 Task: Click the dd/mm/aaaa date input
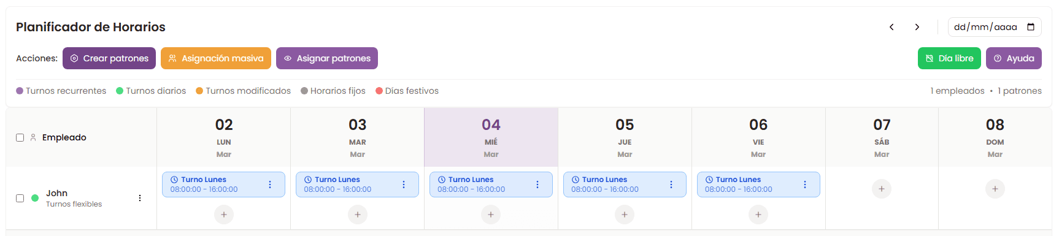pos(995,27)
